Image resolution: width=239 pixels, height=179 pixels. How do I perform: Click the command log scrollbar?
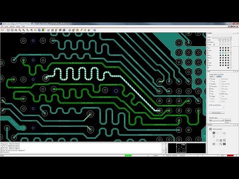pos(163,148)
